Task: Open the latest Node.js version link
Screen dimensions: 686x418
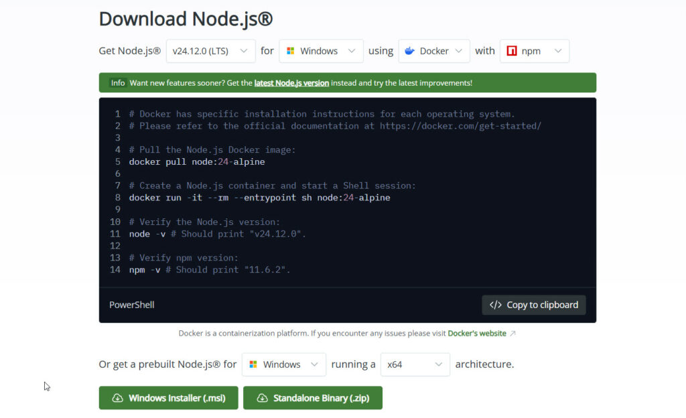Action: coord(291,82)
